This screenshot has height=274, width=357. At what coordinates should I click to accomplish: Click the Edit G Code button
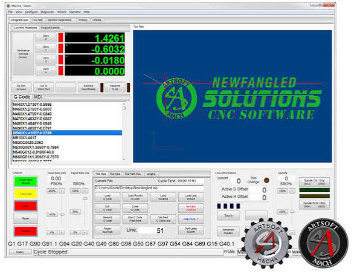point(108,208)
